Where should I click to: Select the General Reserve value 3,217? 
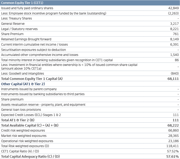click(x=174, y=24)
